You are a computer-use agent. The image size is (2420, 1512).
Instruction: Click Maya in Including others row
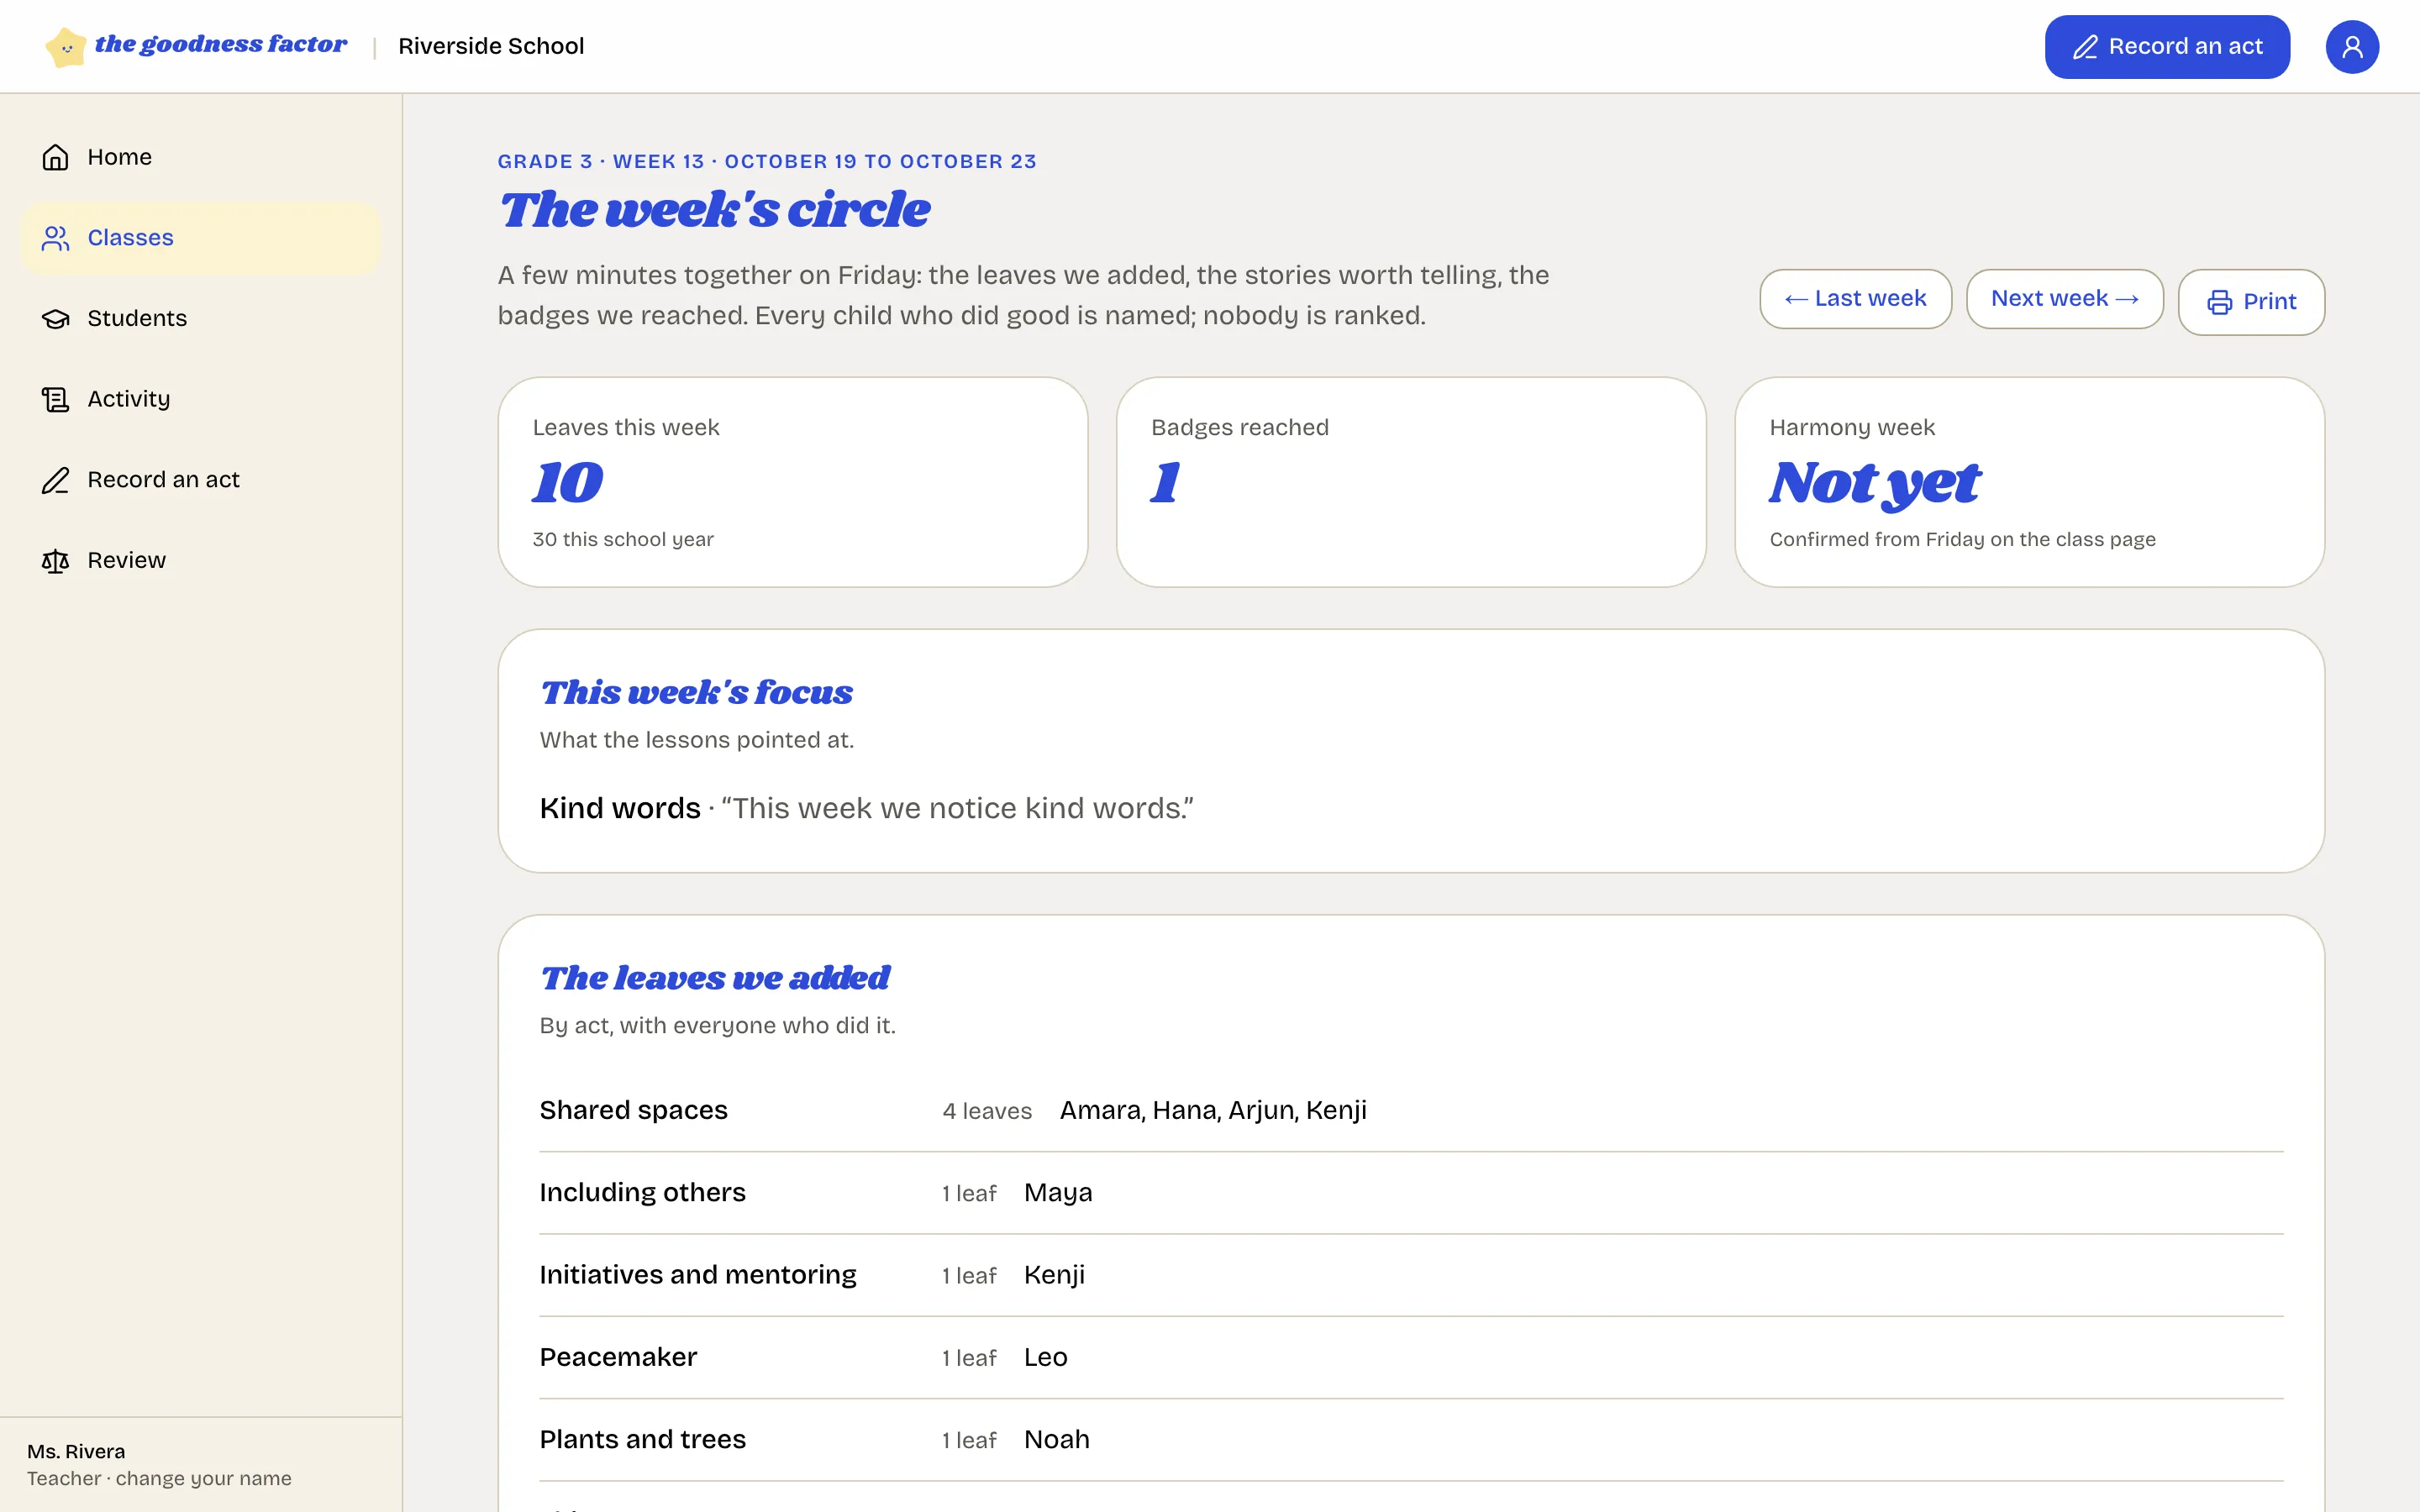click(1058, 1193)
